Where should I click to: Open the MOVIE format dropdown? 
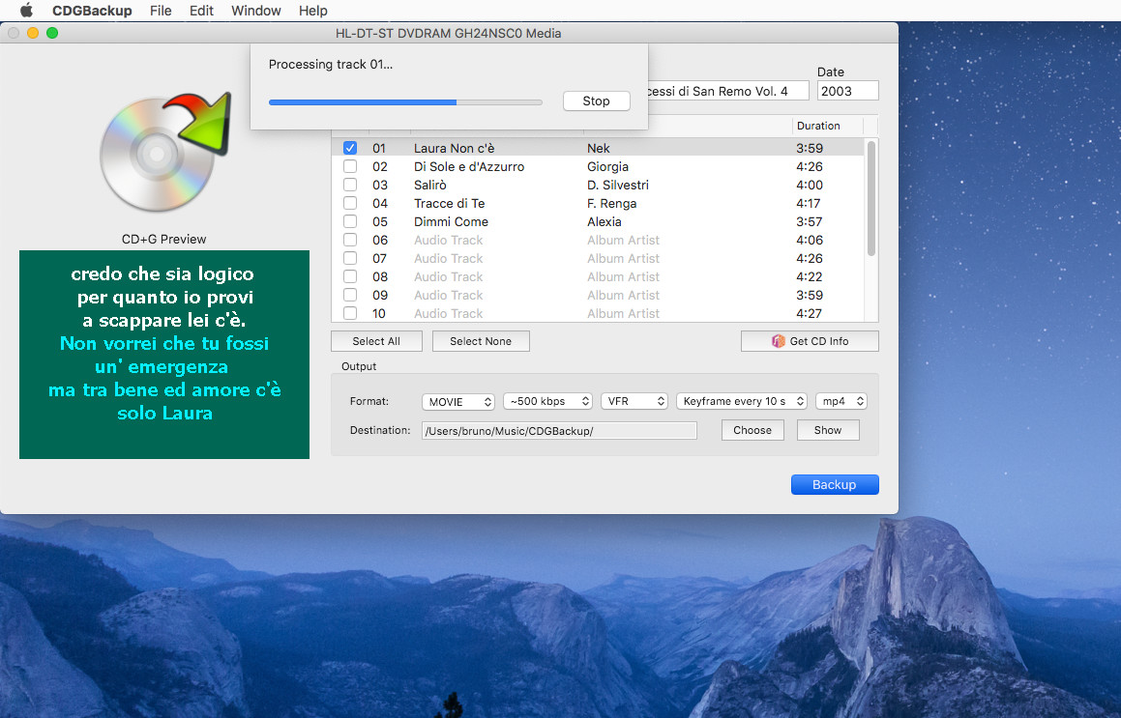(458, 401)
